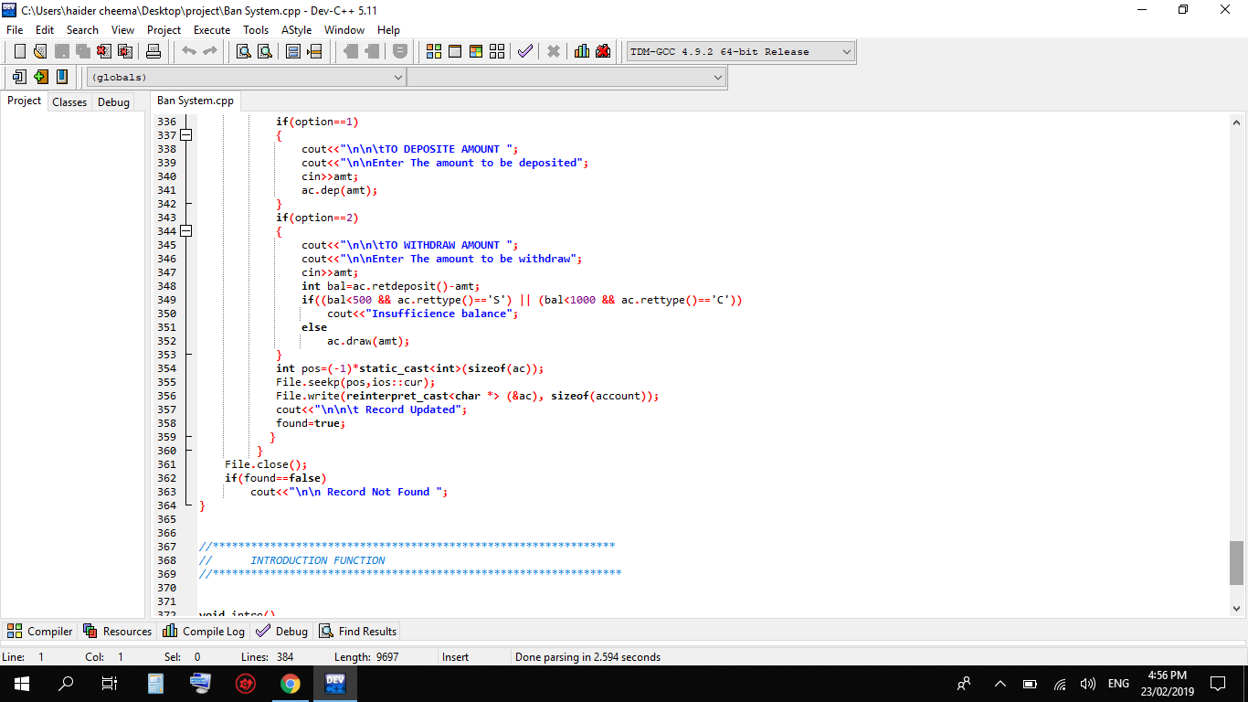Open the AStyle menu
This screenshot has height=702, width=1248.
click(x=296, y=29)
